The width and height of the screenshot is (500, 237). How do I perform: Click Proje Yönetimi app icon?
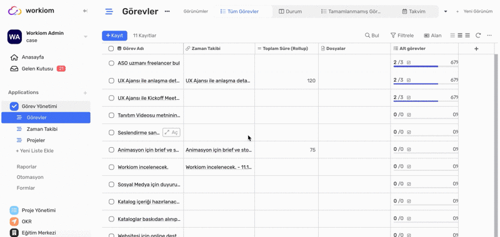point(14,210)
